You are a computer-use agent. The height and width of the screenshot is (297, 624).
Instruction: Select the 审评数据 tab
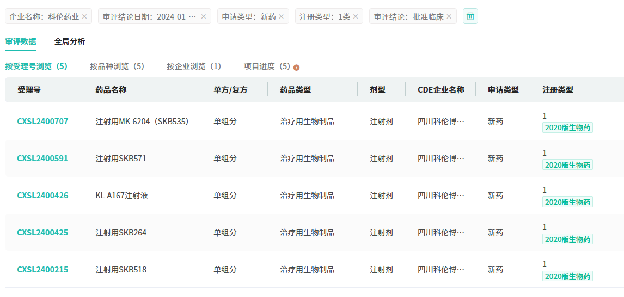21,41
